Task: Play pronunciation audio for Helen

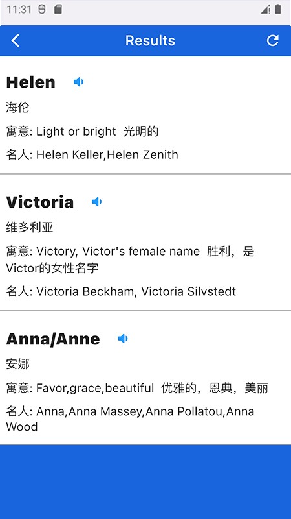Action: point(78,82)
